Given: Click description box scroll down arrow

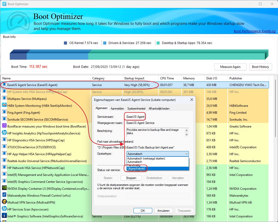Looking at the screenshot, I should pyautogui.click(x=187, y=135).
